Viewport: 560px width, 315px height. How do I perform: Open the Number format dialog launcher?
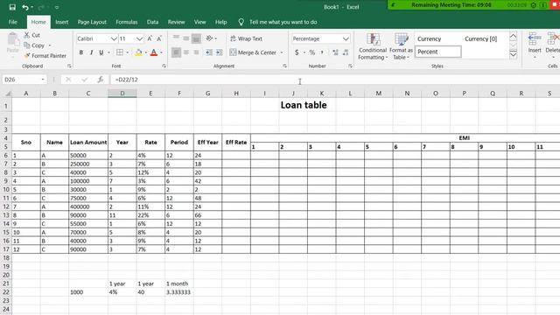(350, 66)
